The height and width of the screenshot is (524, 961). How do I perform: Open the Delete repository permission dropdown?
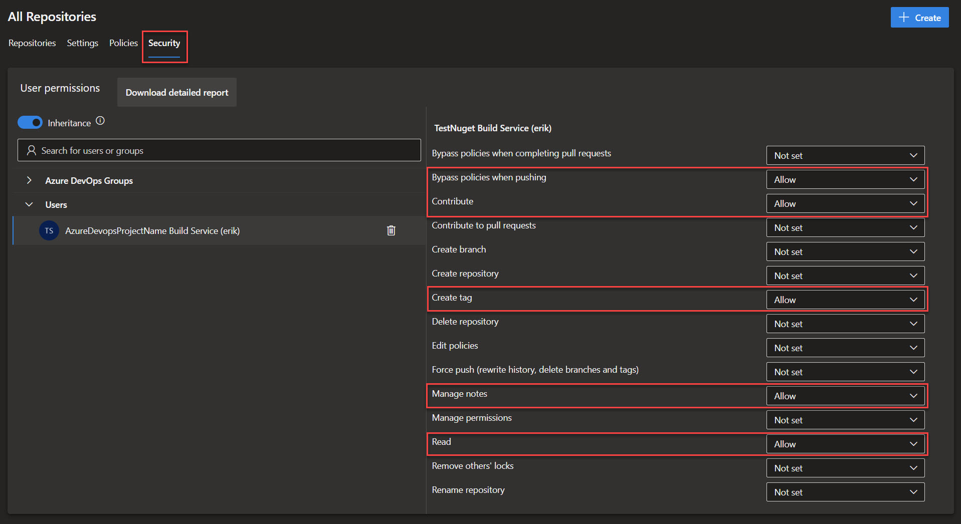pyautogui.click(x=845, y=324)
